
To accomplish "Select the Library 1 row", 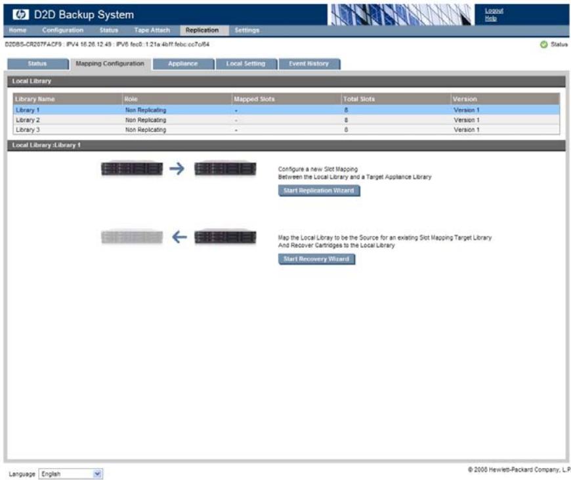I will coord(286,110).
